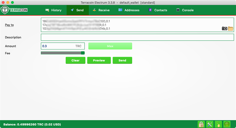Click the Max amount button
Viewport: 236px width, 128px height.
[110, 46]
